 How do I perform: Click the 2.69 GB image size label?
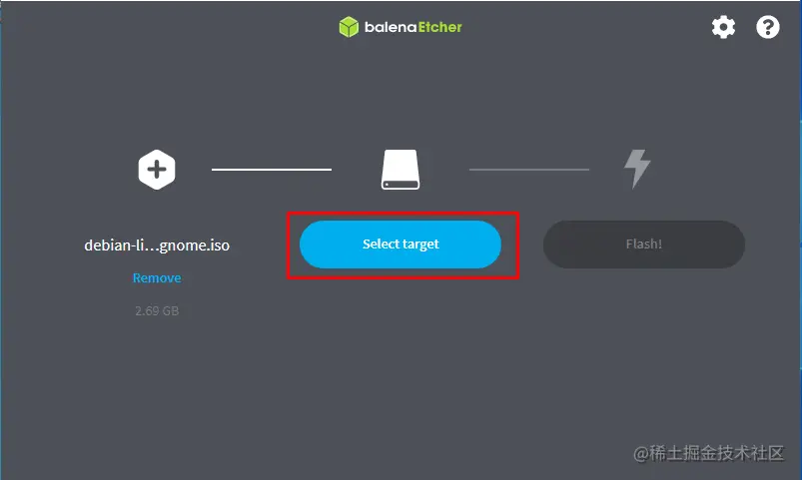(x=157, y=310)
